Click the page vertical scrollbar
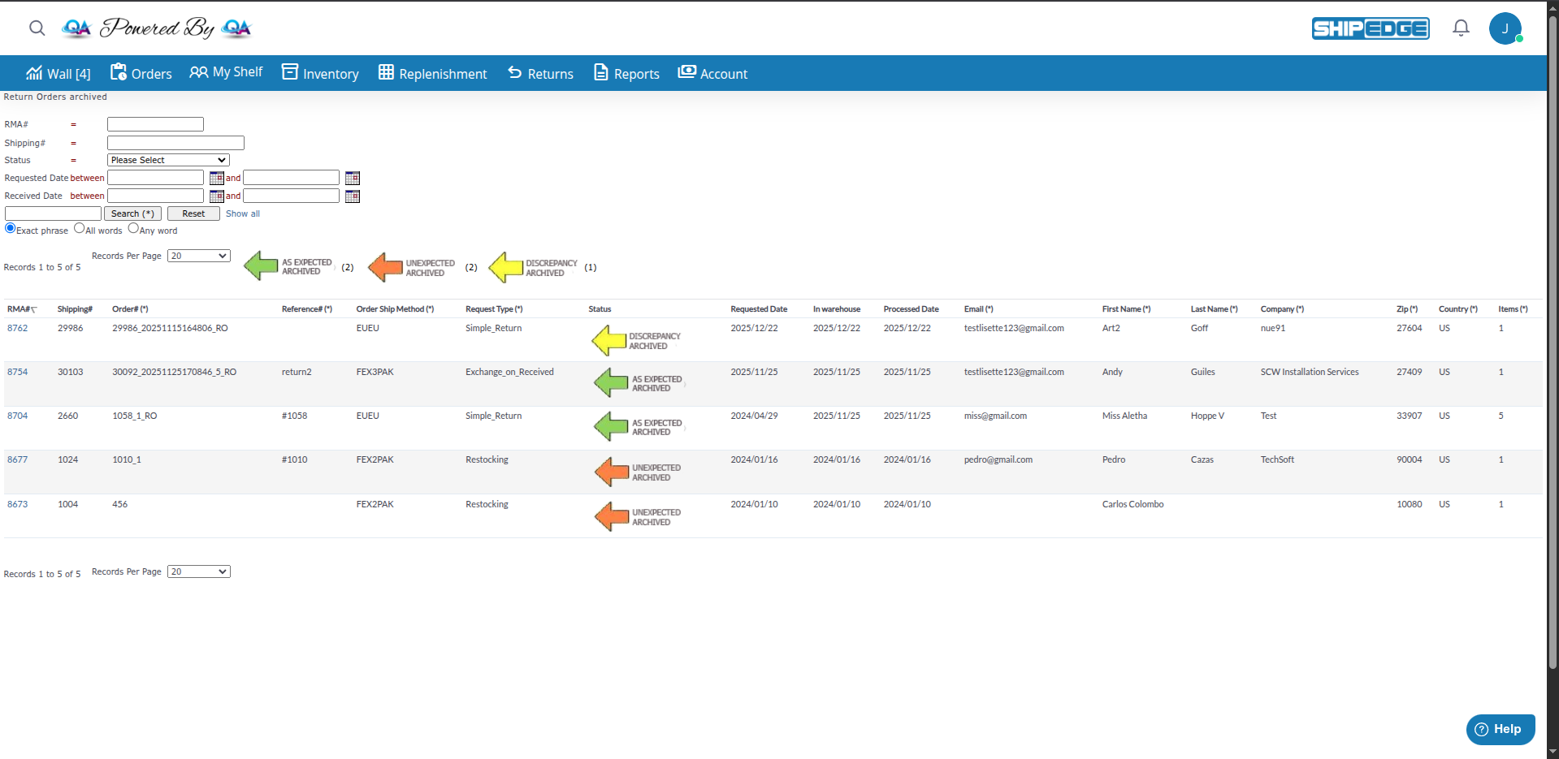Viewport: 1559px width, 759px height. coord(1553,325)
